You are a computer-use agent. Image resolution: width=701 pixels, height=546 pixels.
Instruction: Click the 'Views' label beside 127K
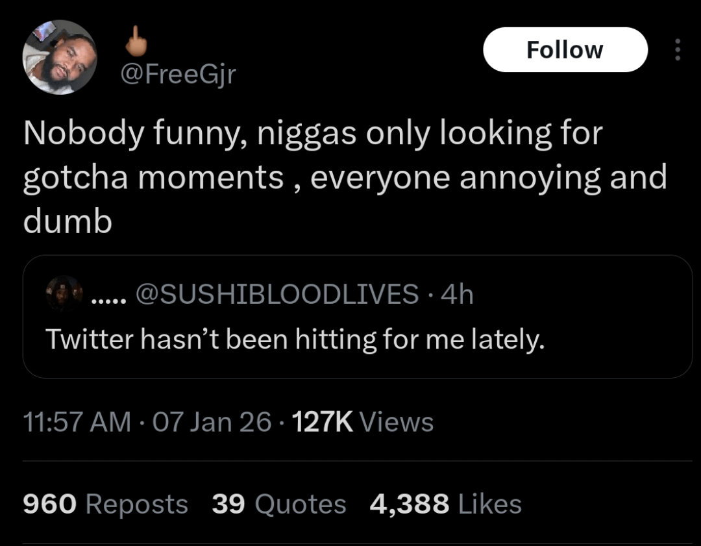[397, 423]
